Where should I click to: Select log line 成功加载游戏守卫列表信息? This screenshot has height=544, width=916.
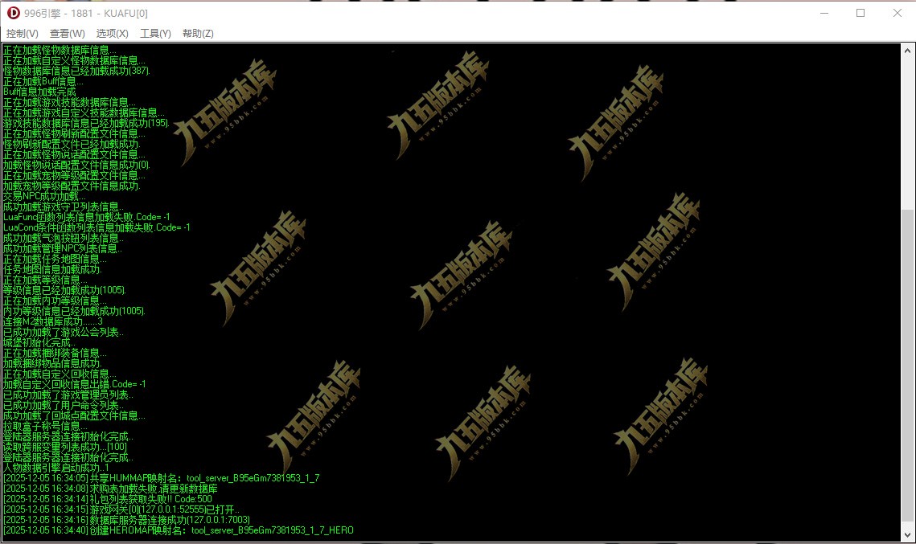tap(63, 207)
